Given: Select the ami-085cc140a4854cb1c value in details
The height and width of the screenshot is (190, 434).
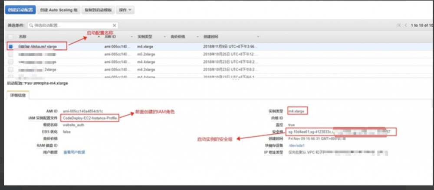Looking at the screenshot, I should tap(83, 111).
